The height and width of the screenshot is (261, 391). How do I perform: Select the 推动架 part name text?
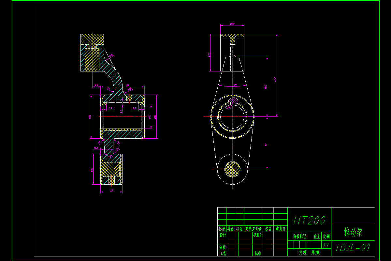[x=354, y=232]
